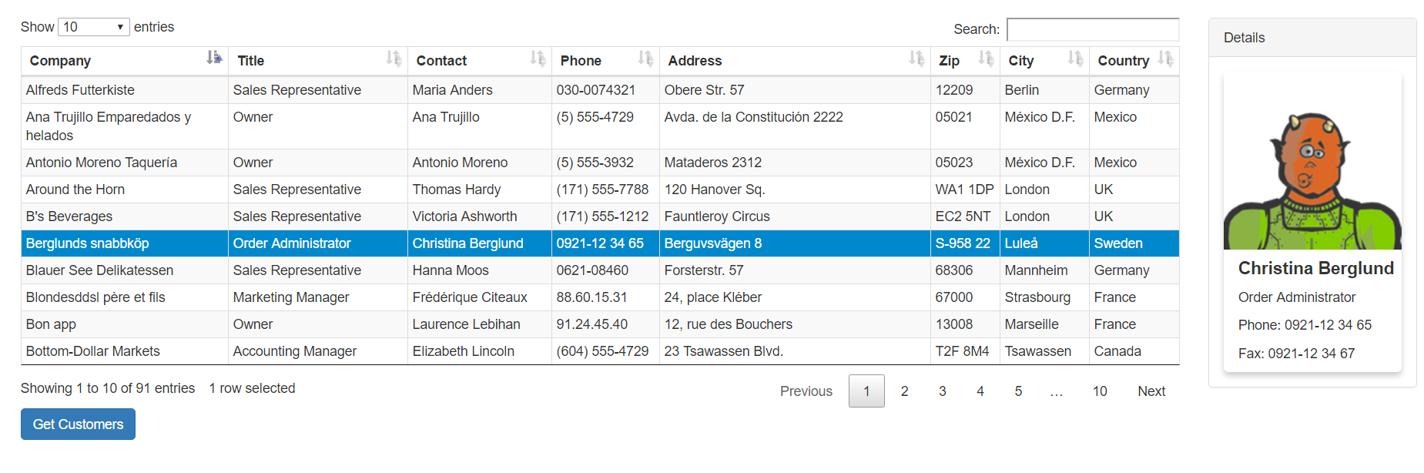Screen dimensions: 1424x473
Task: Open page 5 in pagination
Action: click(x=1017, y=391)
